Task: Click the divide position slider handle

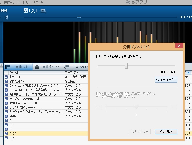Action: click(x=126, y=66)
